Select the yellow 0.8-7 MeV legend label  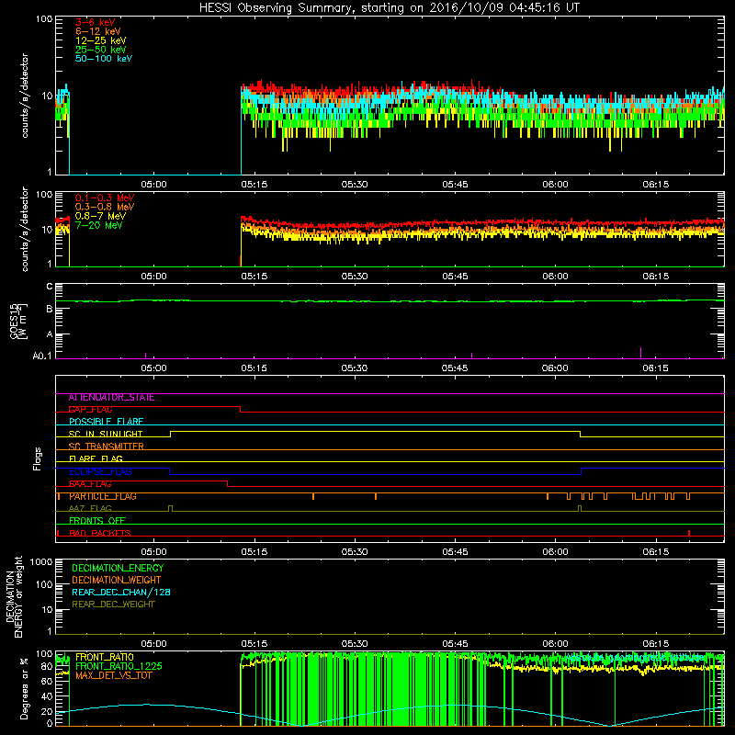tap(100, 216)
